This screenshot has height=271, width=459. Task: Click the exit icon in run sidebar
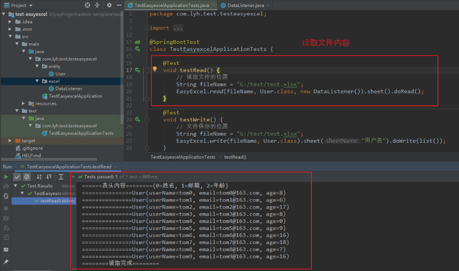point(6,237)
